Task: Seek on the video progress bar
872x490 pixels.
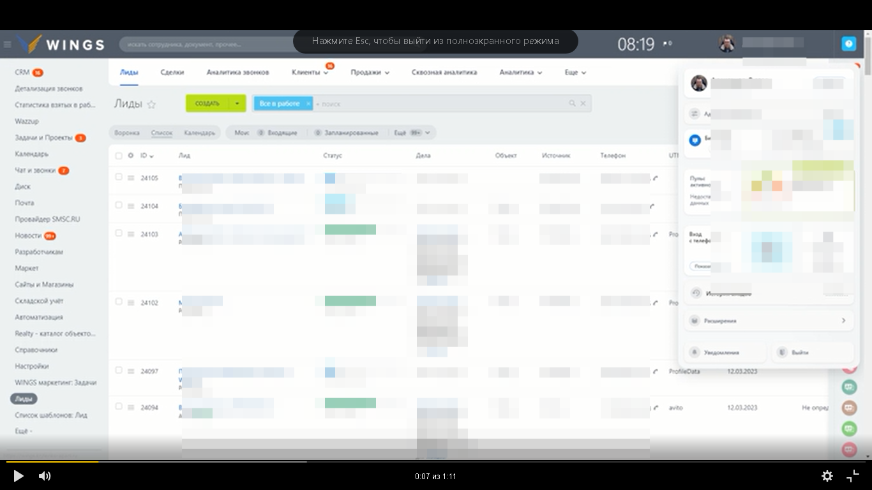Action: point(436,461)
